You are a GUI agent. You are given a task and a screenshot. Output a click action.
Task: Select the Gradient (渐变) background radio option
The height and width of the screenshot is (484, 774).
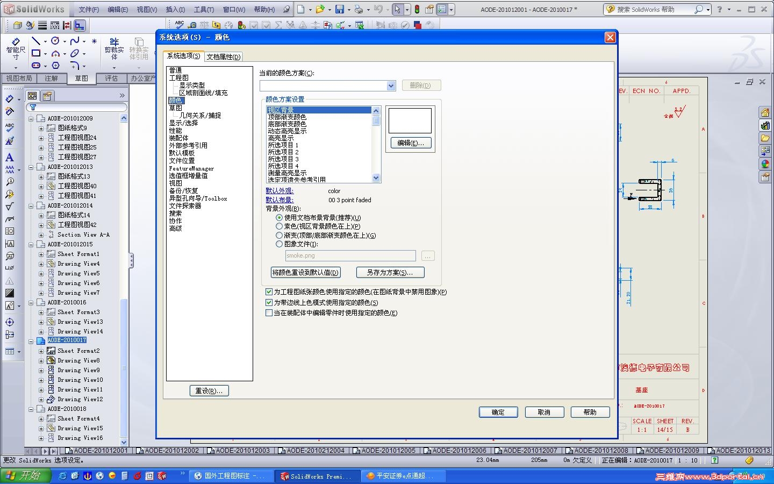pyautogui.click(x=279, y=235)
